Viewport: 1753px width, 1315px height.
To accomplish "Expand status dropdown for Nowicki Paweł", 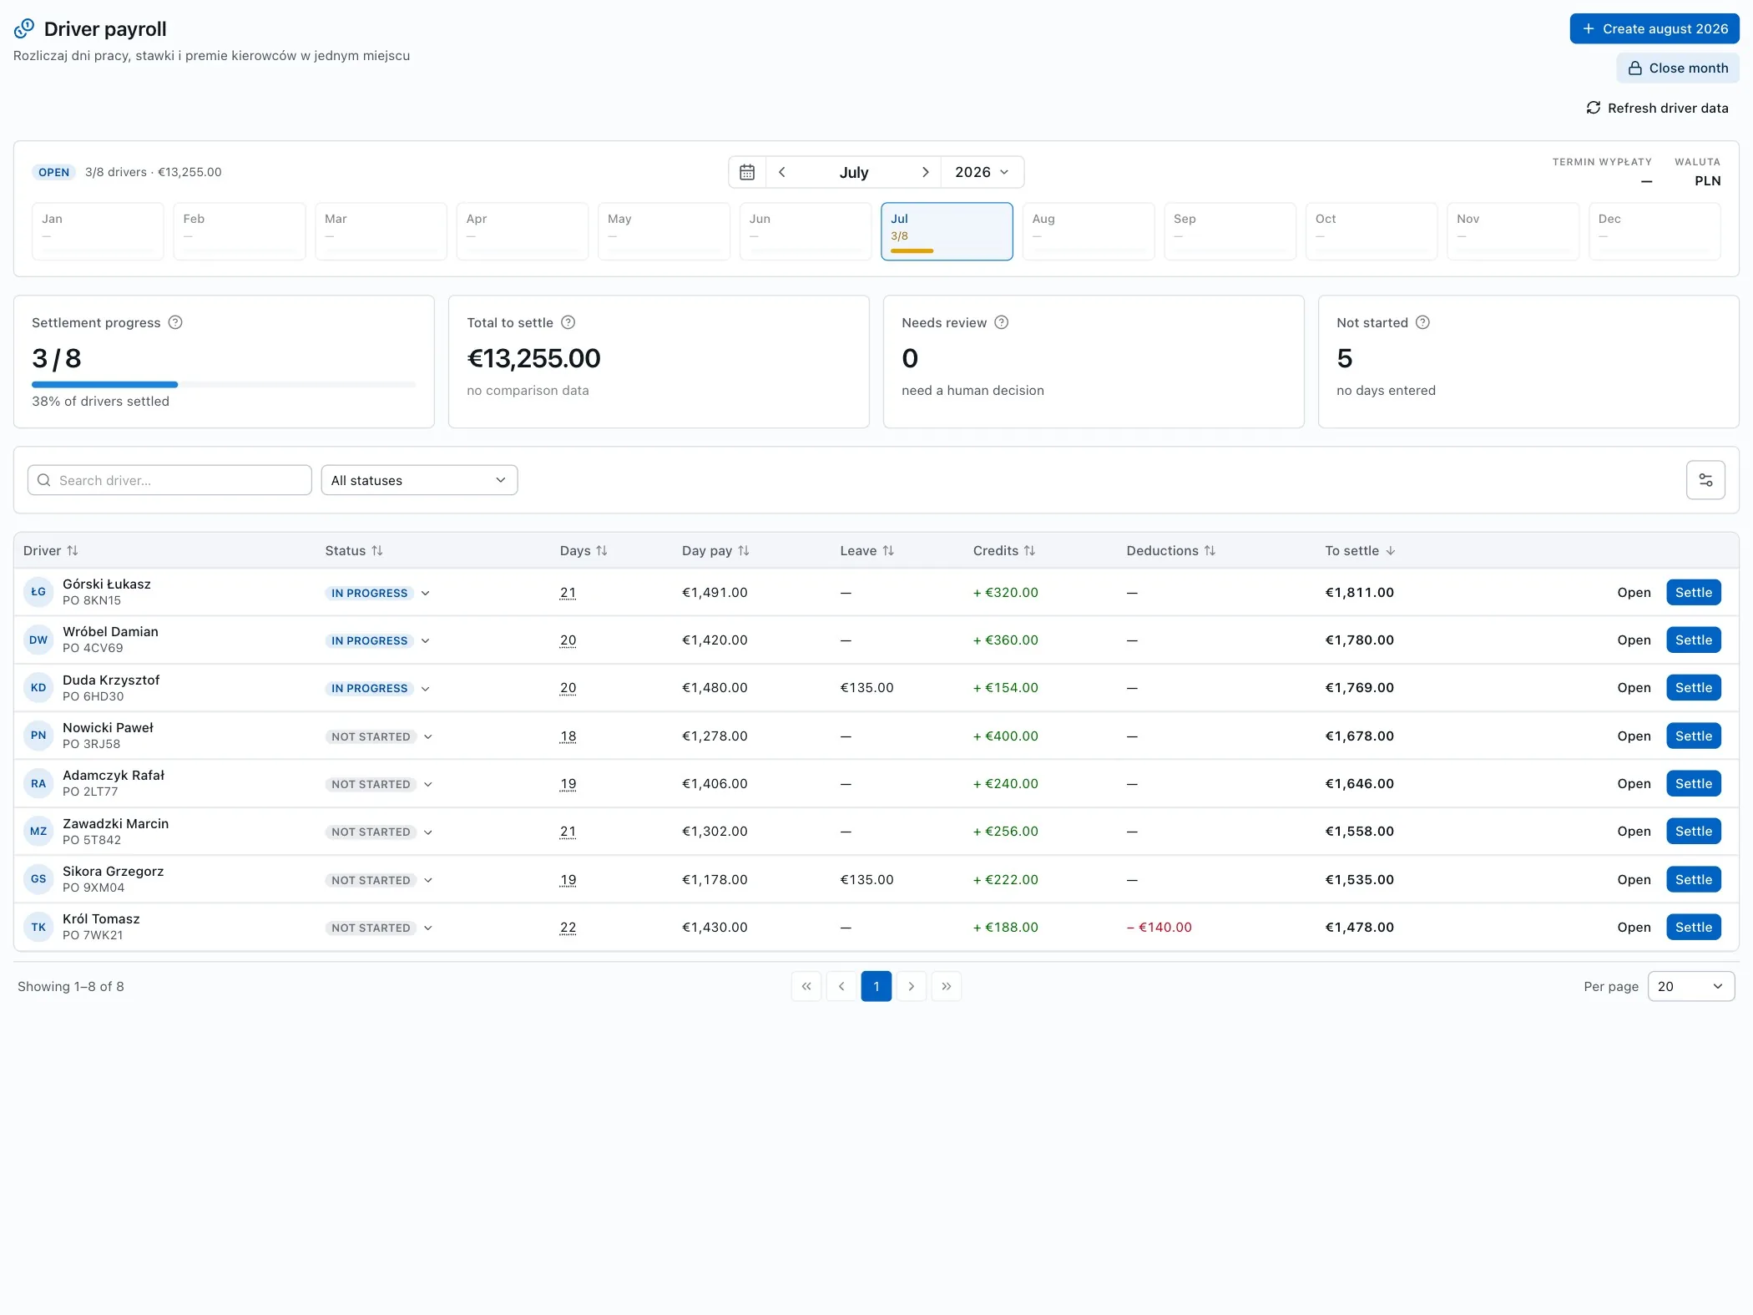I will pyautogui.click(x=428, y=736).
